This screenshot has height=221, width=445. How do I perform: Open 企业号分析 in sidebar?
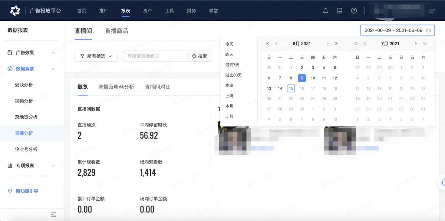[x=26, y=149]
